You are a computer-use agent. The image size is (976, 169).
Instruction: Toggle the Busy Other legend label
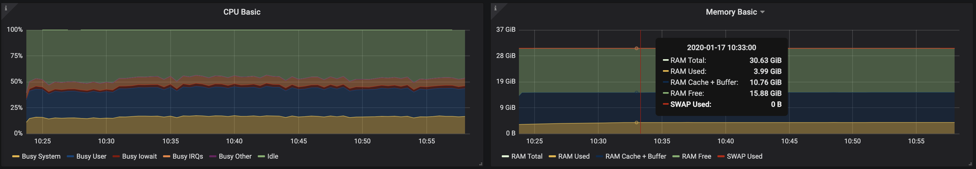point(235,156)
